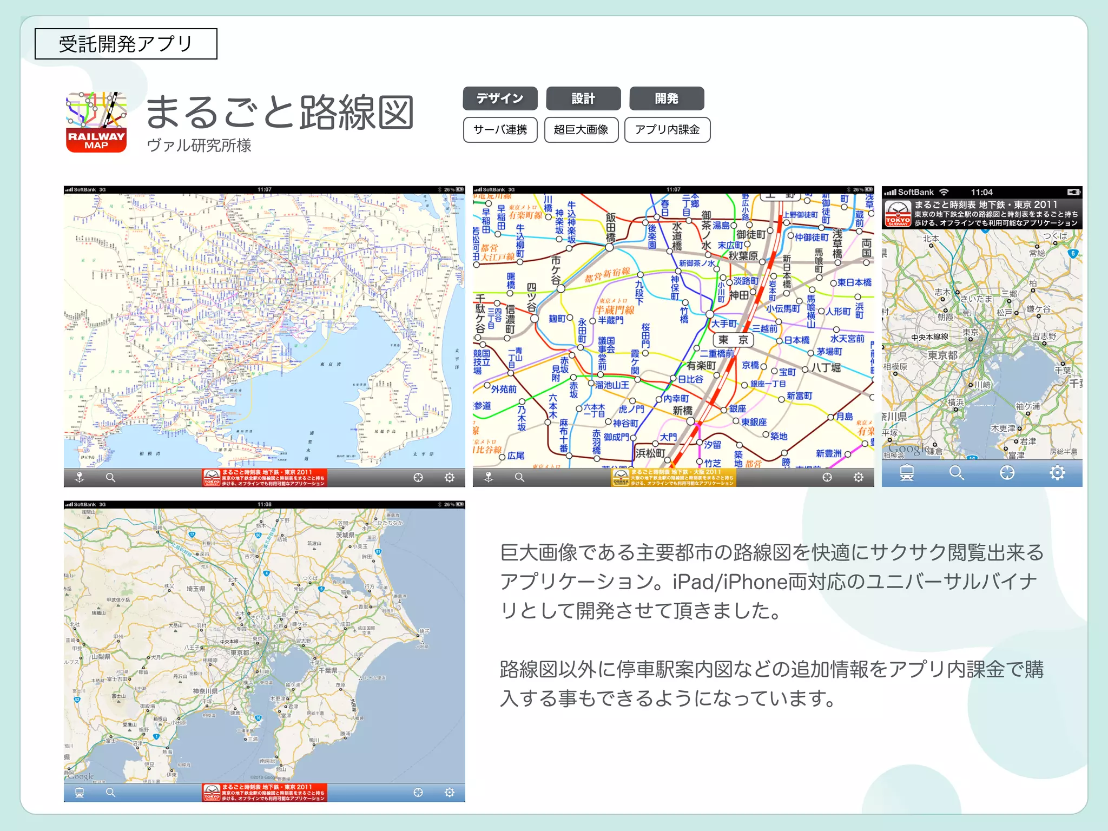The width and height of the screenshot is (1108, 831).
Task: Click 埼玉県 label on bottom Google map
Action: [x=196, y=589]
